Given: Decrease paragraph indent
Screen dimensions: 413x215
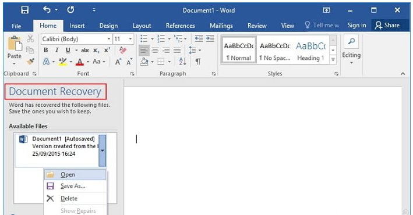Looking at the screenshot, I should [199, 38].
